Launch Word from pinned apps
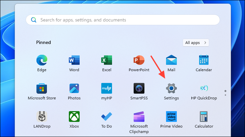245x137 pixels. click(74, 60)
